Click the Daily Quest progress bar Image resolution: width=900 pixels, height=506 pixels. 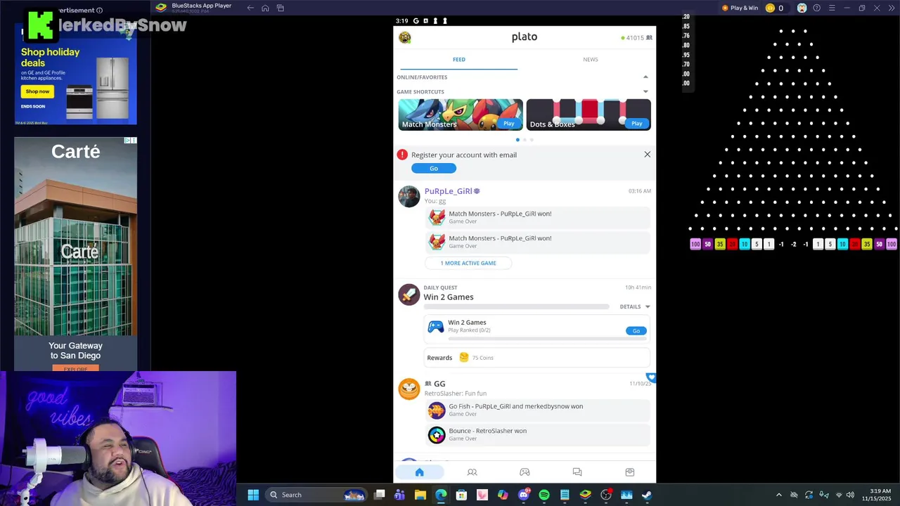pyautogui.click(x=516, y=307)
